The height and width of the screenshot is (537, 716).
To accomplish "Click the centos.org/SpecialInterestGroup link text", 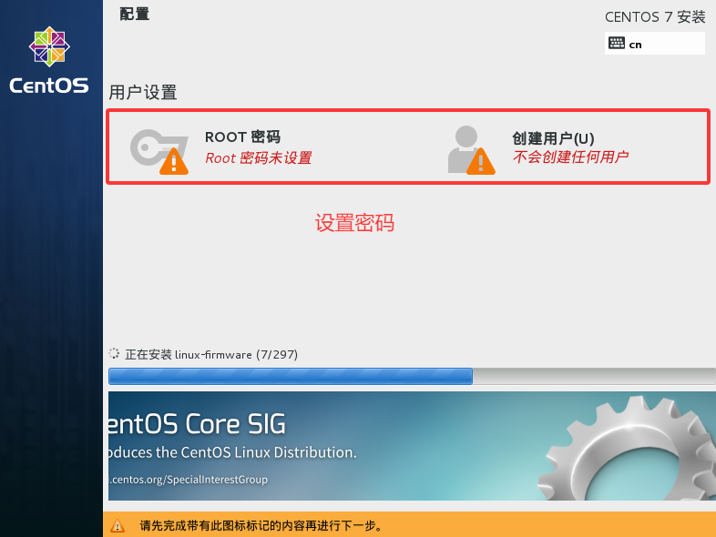I will (x=189, y=480).
